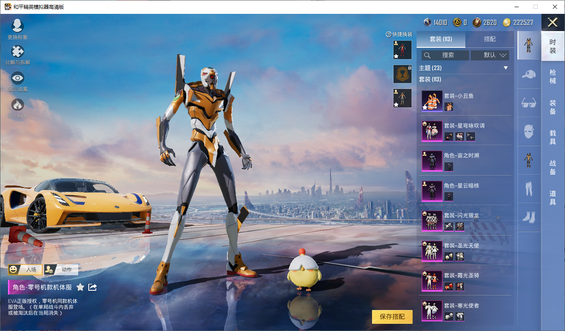Click second piece icon under 套装-圣光天使
This screenshot has width=565, height=331.
[x=460, y=256]
